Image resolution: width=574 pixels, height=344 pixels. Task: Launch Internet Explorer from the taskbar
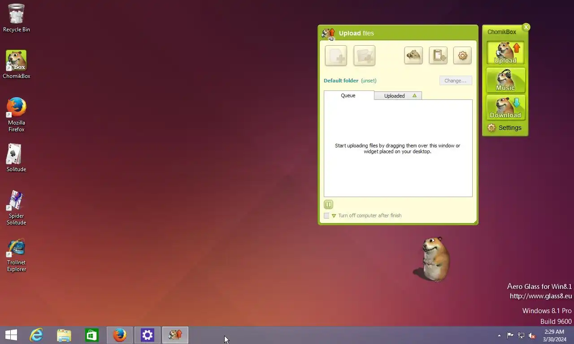point(36,335)
